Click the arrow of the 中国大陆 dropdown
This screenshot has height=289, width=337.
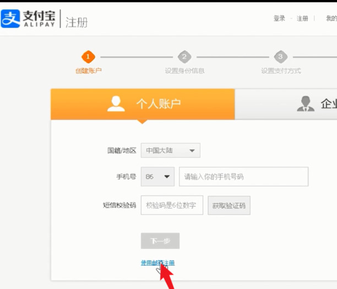click(x=192, y=151)
